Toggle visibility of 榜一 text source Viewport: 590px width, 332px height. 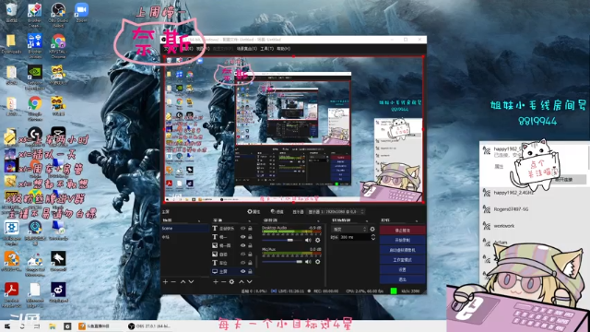click(x=242, y=237)
